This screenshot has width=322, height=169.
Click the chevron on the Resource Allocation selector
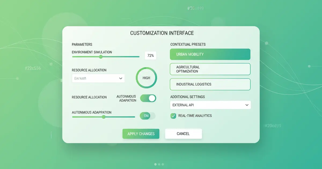tap(120, 78)
